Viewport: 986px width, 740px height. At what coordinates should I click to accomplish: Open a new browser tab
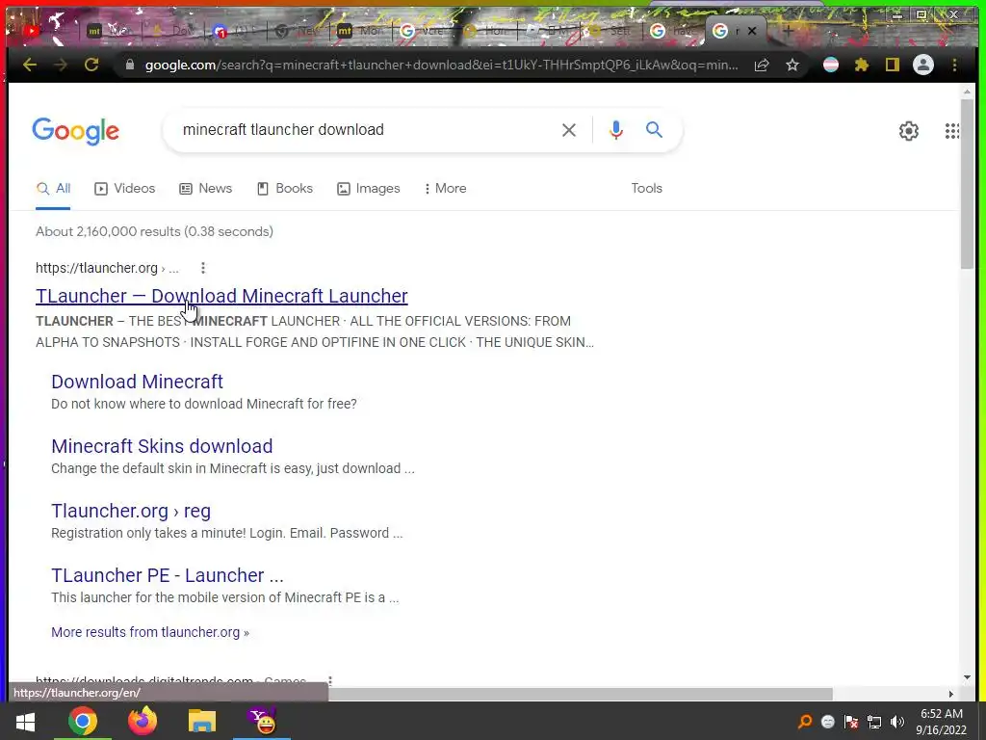(x=788, y=30)
